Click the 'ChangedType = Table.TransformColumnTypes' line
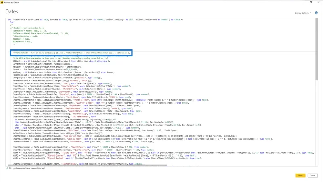323x182 pixels. click(x=57, y=78)
